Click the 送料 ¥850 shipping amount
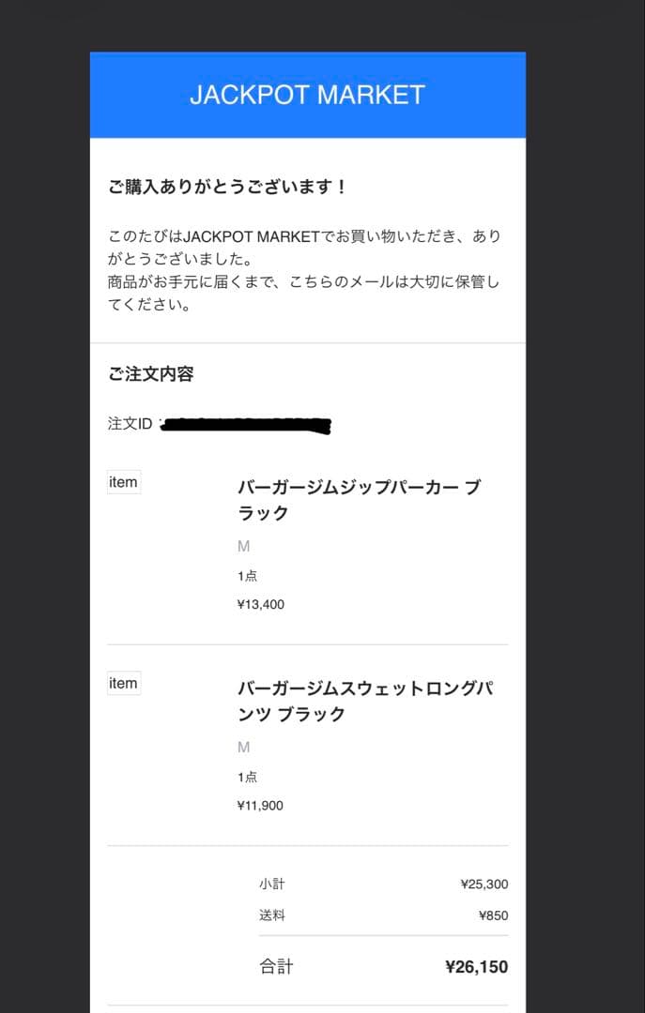The height and width of the screenshot is (1013, 645). 494,915
